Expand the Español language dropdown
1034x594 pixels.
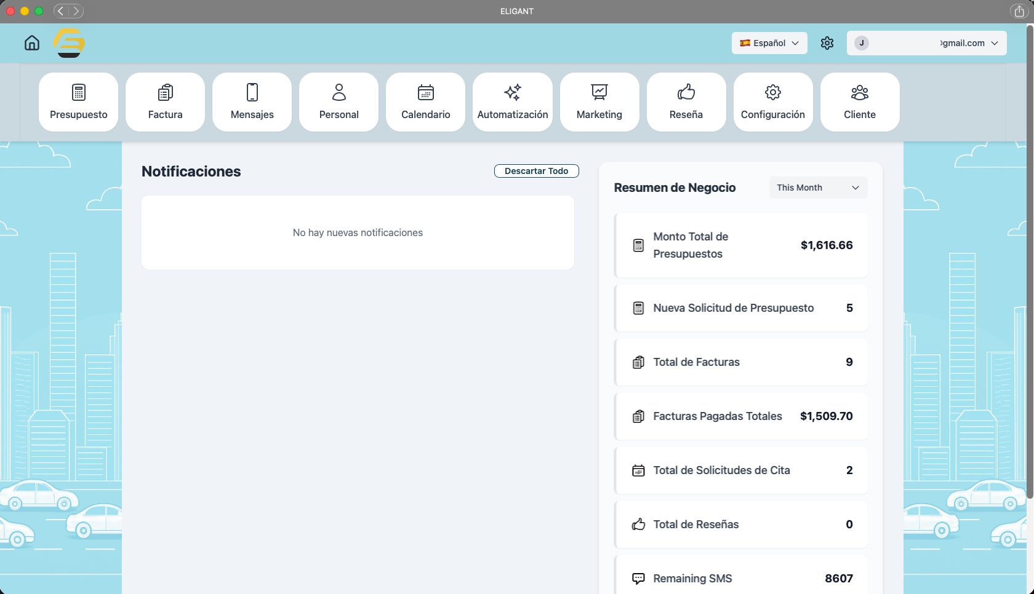coord(769,43)
